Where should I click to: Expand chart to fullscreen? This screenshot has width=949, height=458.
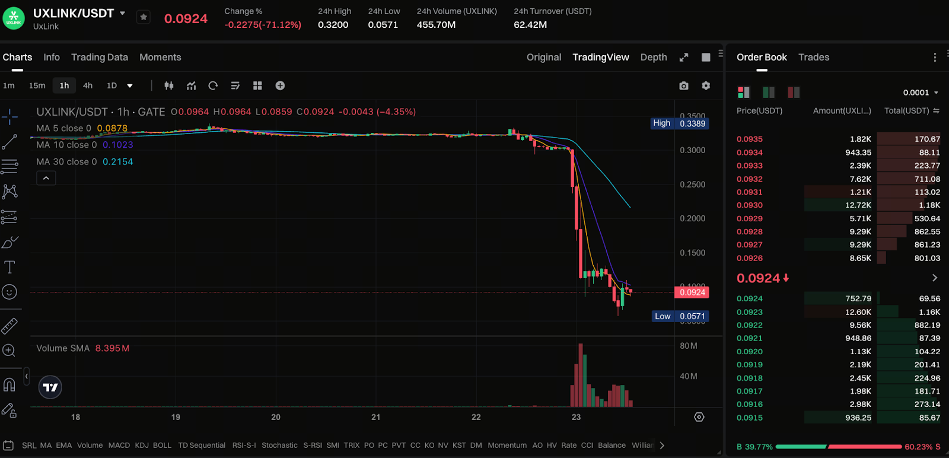pos(684,57)
